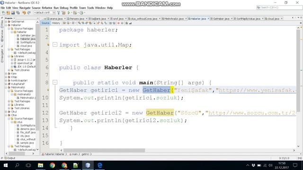Click the Last Edit editor toolbar icon

click(64, 23)
